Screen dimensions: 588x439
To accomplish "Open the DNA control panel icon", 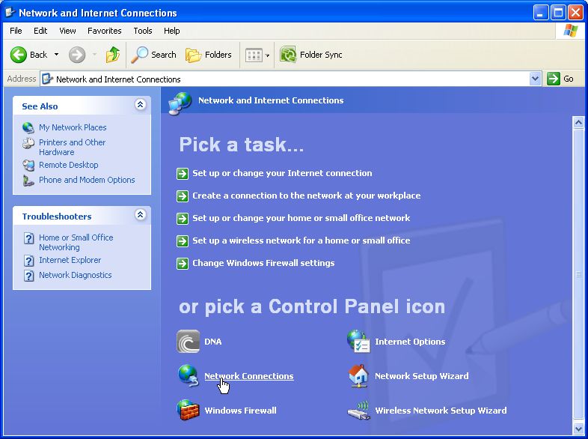I will (188, 342).
